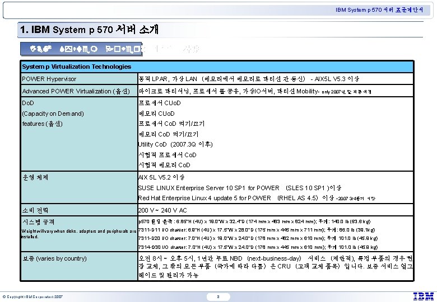Select the 'POWER Hypervisor' cell
Screen dimensions: 437x302
[79, 79]
